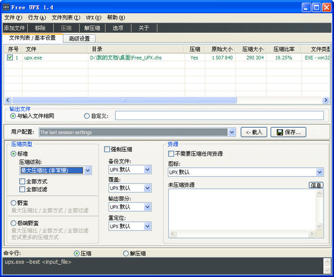Maximize the Free UPX window
This screenshot has width=334, height=277.
pyautogui.click(x=317, y=8)
